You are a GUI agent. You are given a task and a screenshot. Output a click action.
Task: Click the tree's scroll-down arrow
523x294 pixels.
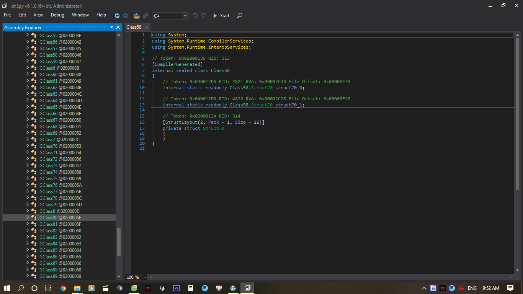point(119,276)
